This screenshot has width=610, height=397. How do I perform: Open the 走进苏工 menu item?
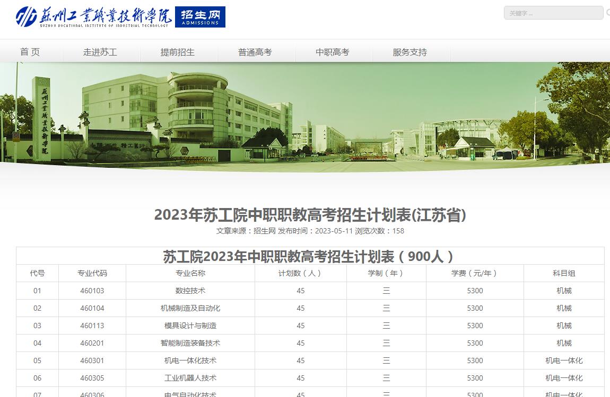(100, 52)
